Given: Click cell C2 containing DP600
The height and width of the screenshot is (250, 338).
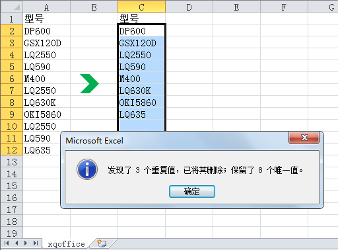Looking at the screenshot, I should pyautogui.click(x=141, y=30).
